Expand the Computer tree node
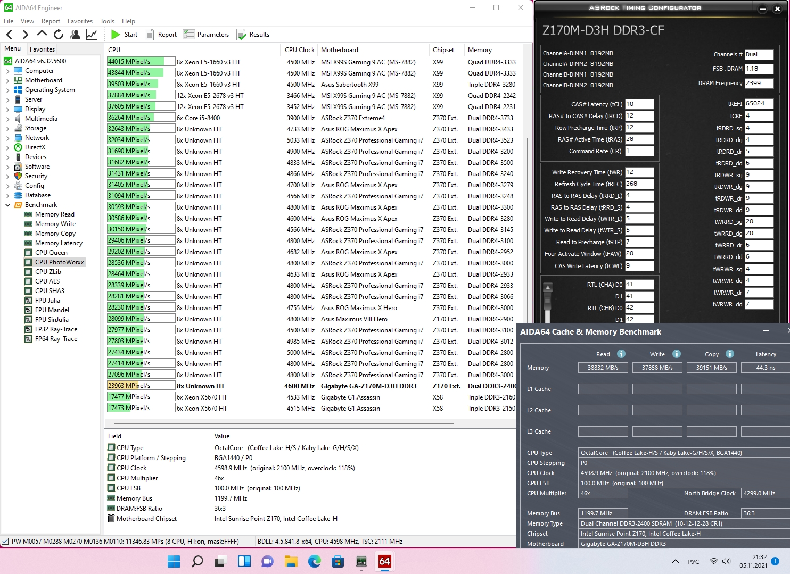The width and height of the screenshot is (790, 574). click(x=7, y=71)
